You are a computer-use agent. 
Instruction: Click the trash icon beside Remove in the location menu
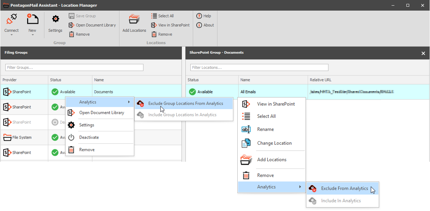[x=246, y=175]
